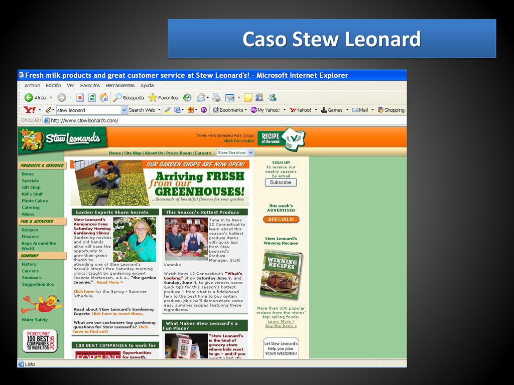The image size is (514, 385).
Task: Open the Archivo menu
Action: [32, 85]
